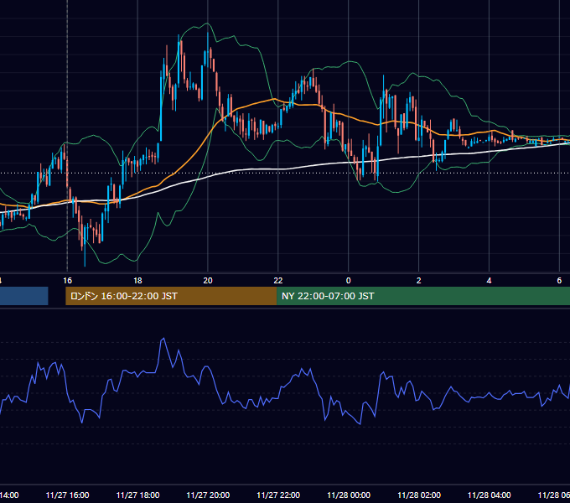570x503 pixels.
Task: Click the oscillator peak near 18:45
Action: (x=163, y=339)
